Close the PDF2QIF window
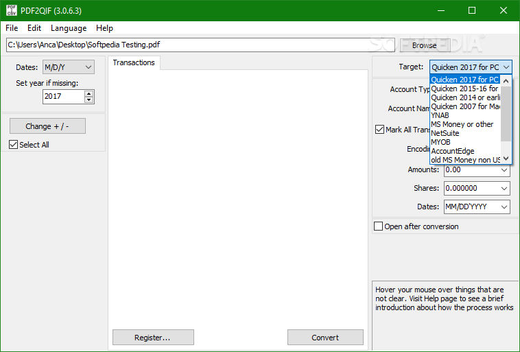 click(x=504, y=10)
